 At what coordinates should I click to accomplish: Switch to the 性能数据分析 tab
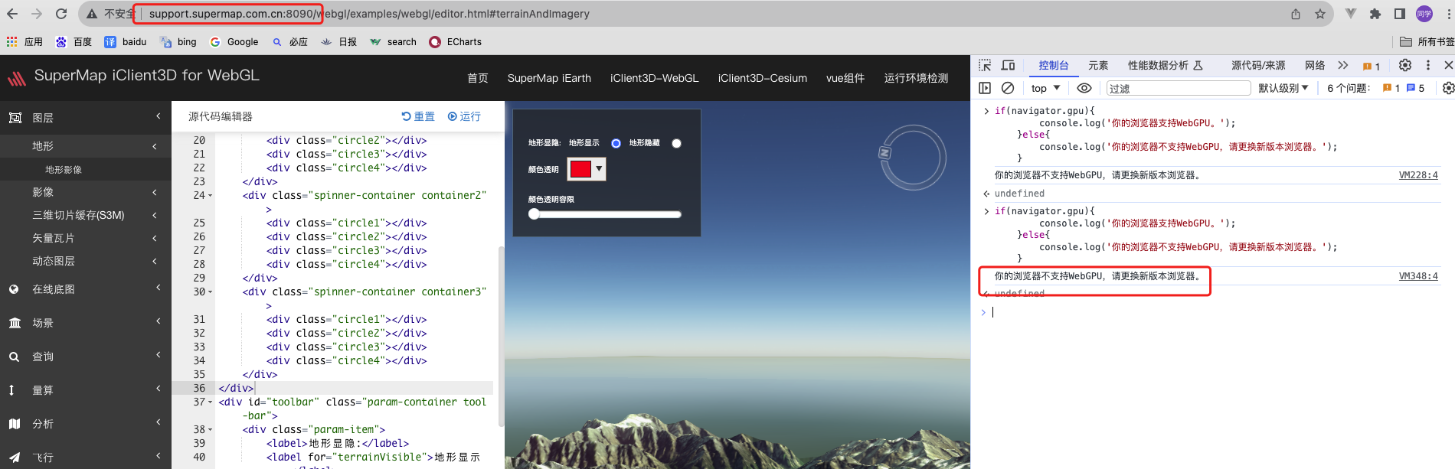click(x=1165, y=66)
